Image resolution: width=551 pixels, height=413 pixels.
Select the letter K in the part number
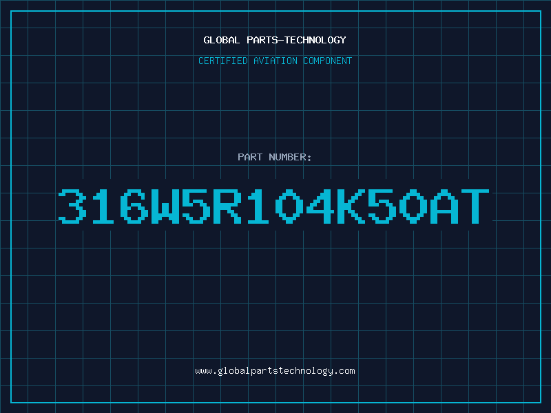351,206
